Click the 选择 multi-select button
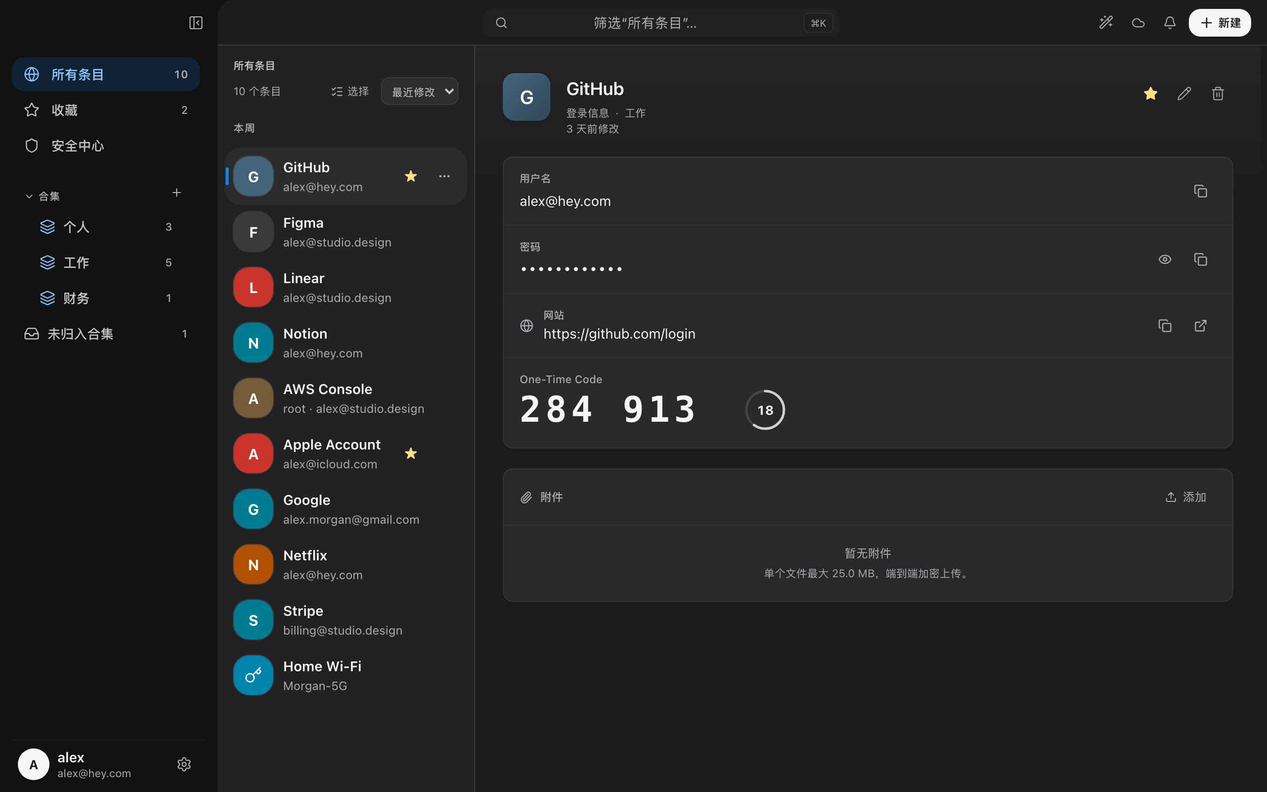 (350, 91)
